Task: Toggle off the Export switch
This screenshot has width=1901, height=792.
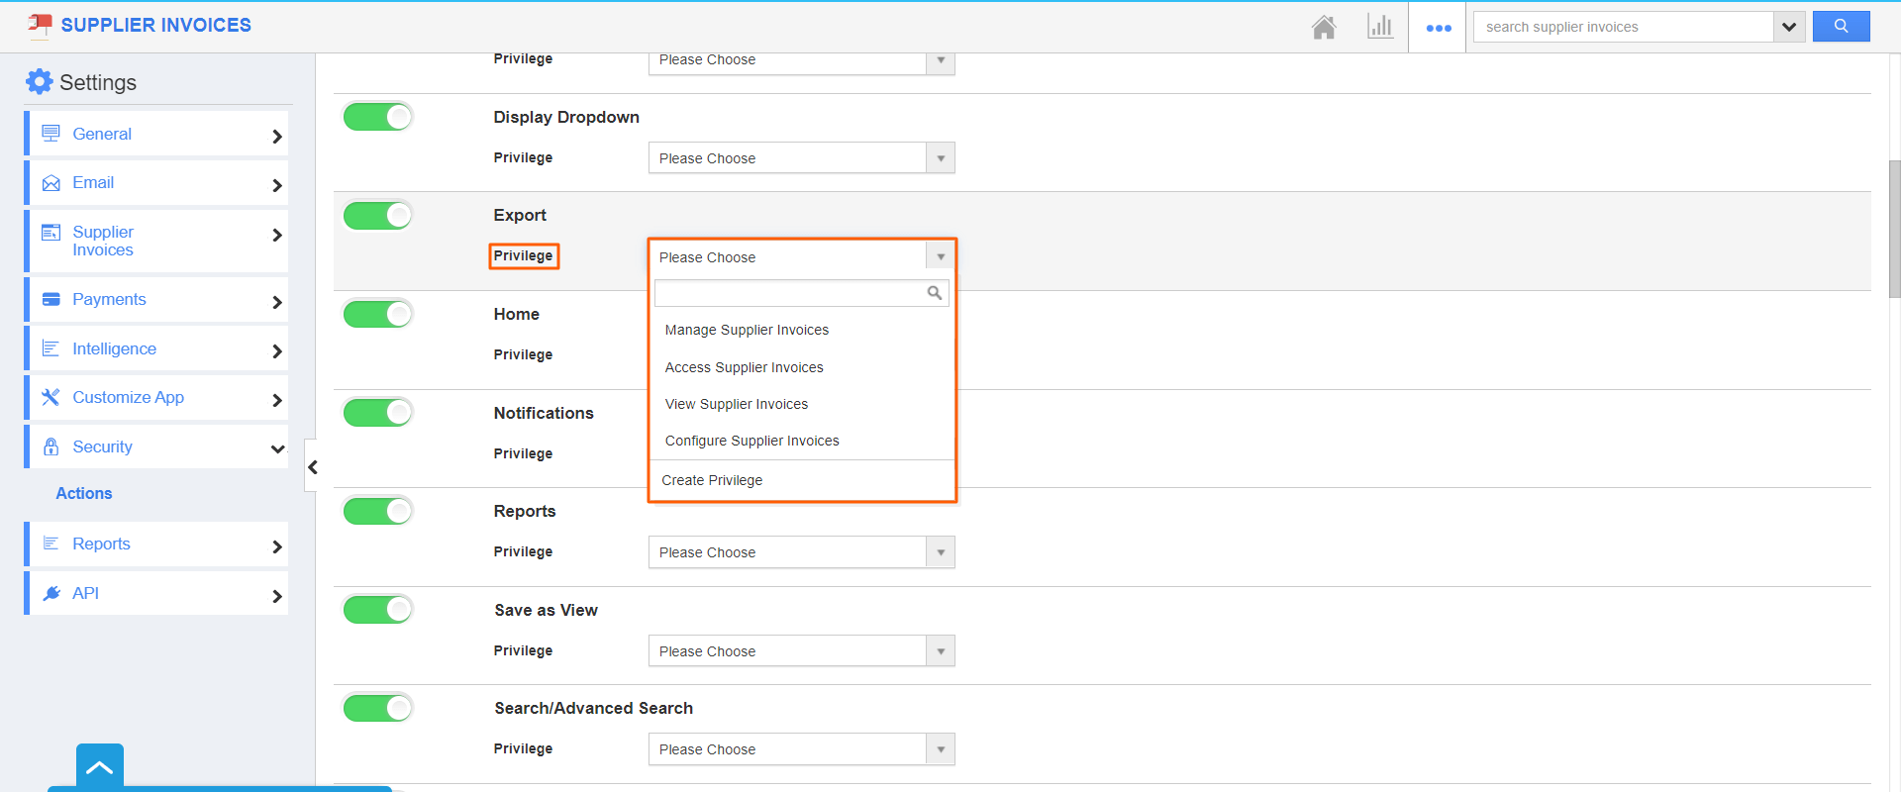Action: point(377,216)
